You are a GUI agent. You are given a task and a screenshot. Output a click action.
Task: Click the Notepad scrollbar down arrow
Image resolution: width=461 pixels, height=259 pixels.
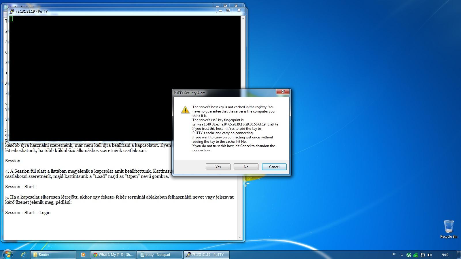[x=240, y=237]
